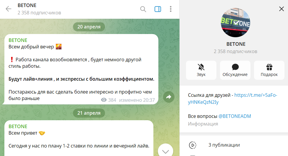Toggle the info side panel icon

click(x=158, y=9)
